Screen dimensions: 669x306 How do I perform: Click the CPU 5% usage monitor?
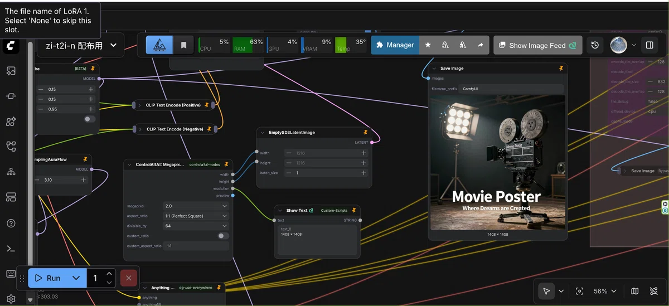215,45
